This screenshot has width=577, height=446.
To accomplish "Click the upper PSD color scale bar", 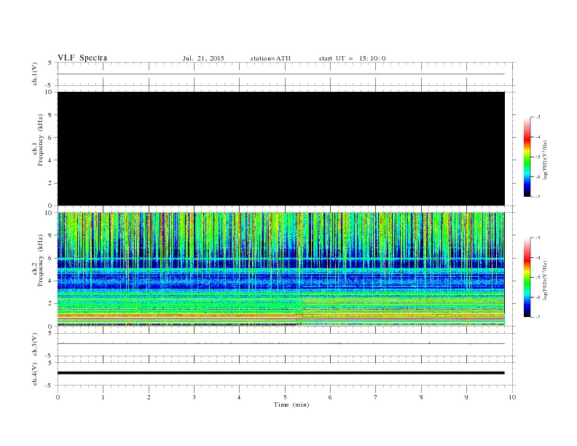I will point(527,157).
